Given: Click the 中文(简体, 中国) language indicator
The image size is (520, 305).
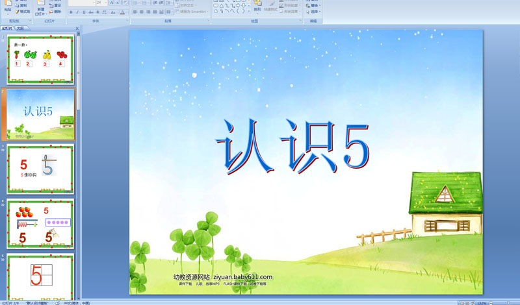Looking at the screenshot, I should coord(77,303).
